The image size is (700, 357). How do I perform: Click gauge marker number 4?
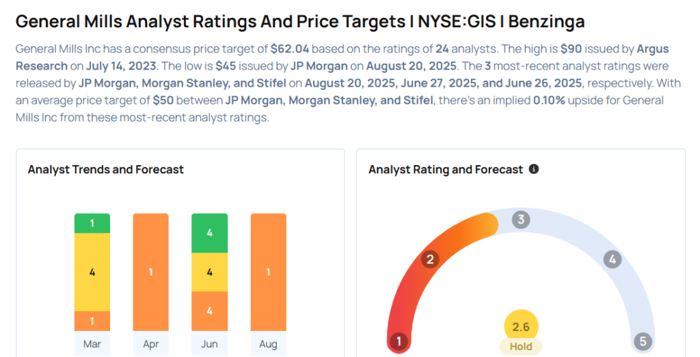[612, 259]
